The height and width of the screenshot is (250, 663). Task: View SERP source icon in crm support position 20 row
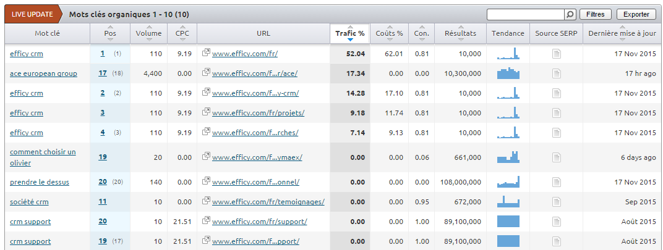[557, 222]
